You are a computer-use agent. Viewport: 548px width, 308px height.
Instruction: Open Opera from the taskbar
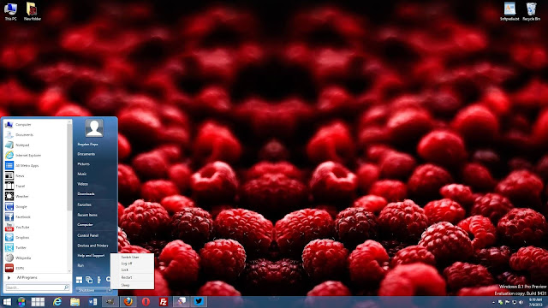click(x=146, y=302)
